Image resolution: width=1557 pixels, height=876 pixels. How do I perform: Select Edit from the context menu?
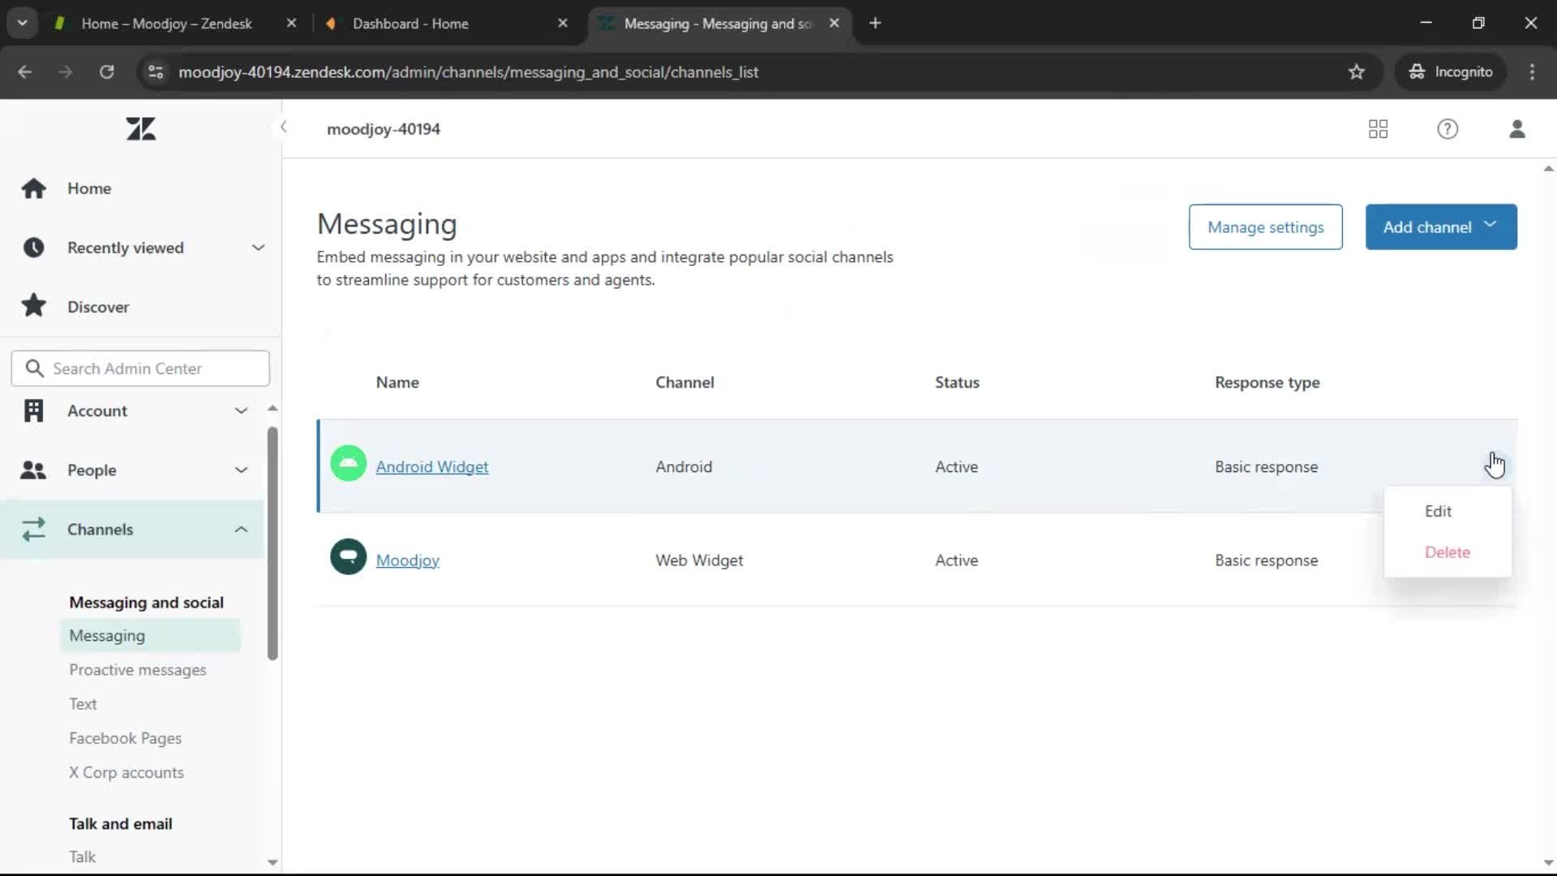point(1438,511)
